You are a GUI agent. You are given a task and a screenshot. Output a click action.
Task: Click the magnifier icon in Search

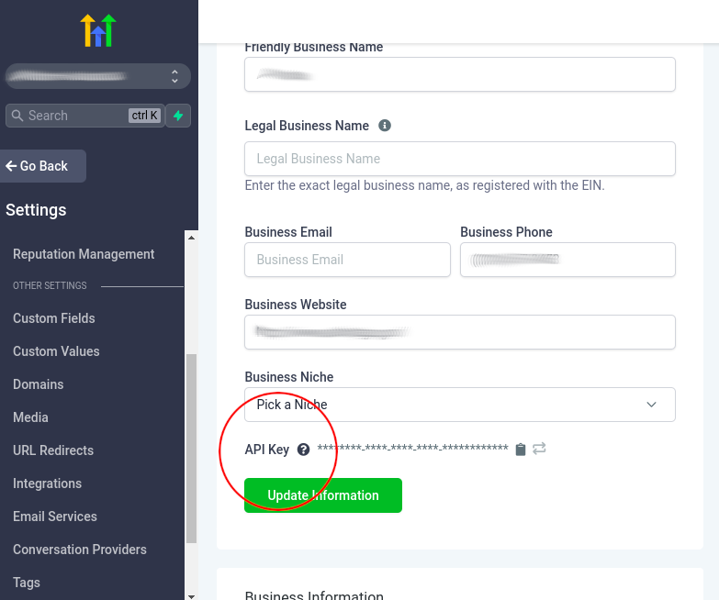point(17,116)
